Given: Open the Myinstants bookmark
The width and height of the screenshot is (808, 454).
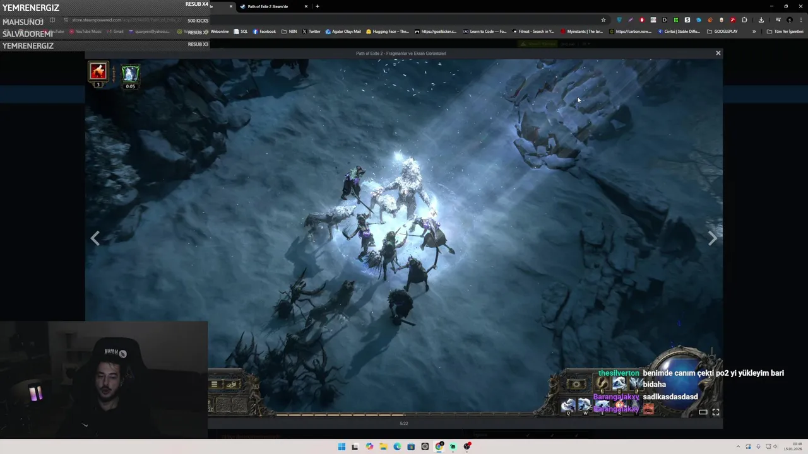Looking at the screenshot, I should click(581, 32).
